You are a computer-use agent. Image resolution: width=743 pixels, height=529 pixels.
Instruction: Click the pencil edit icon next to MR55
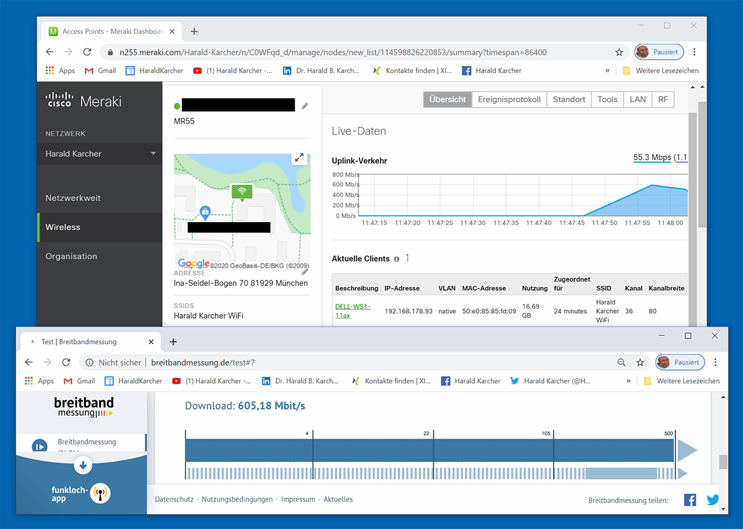(304, 106)
